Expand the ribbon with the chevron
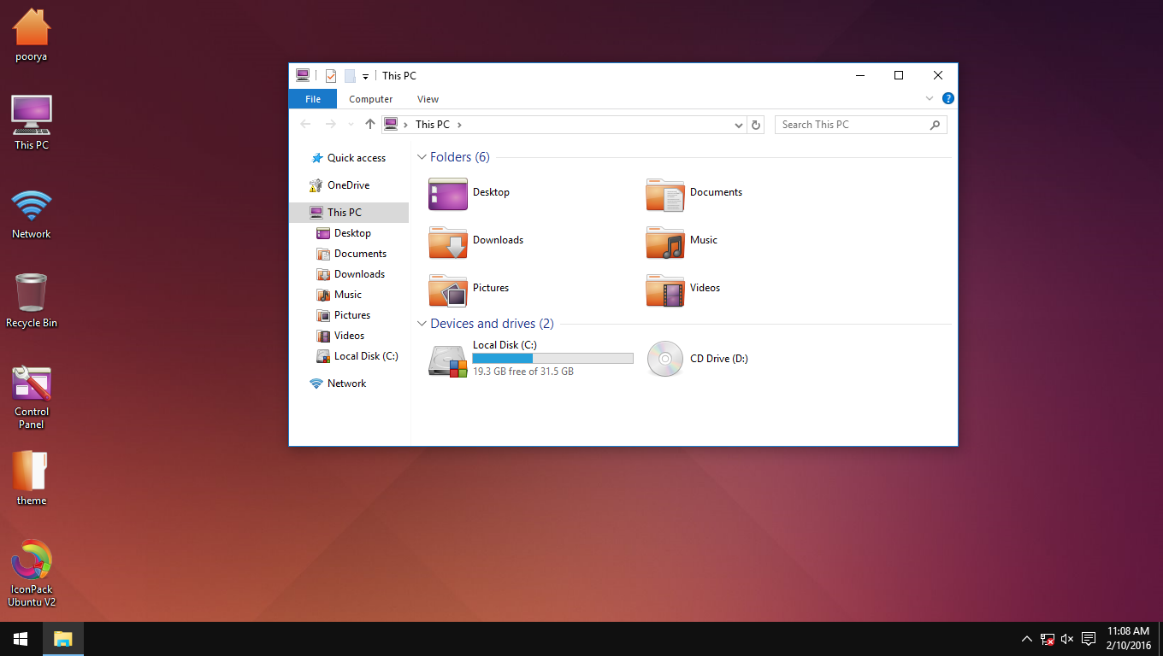 [x=930, y=99]
